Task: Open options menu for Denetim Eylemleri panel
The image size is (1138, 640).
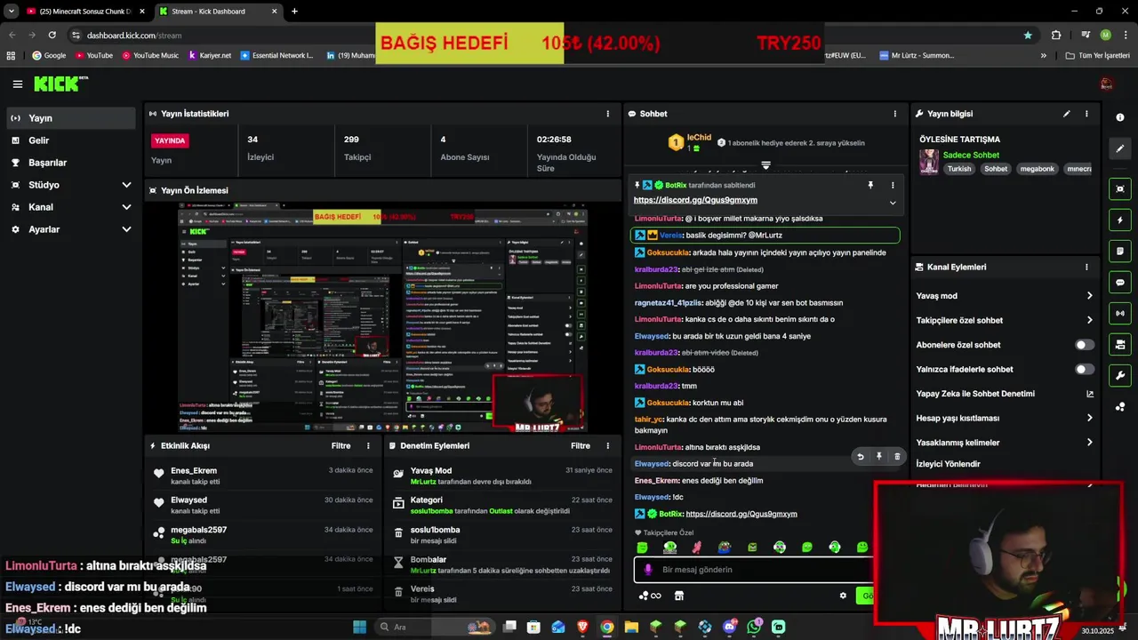Action: click(608, 445)
